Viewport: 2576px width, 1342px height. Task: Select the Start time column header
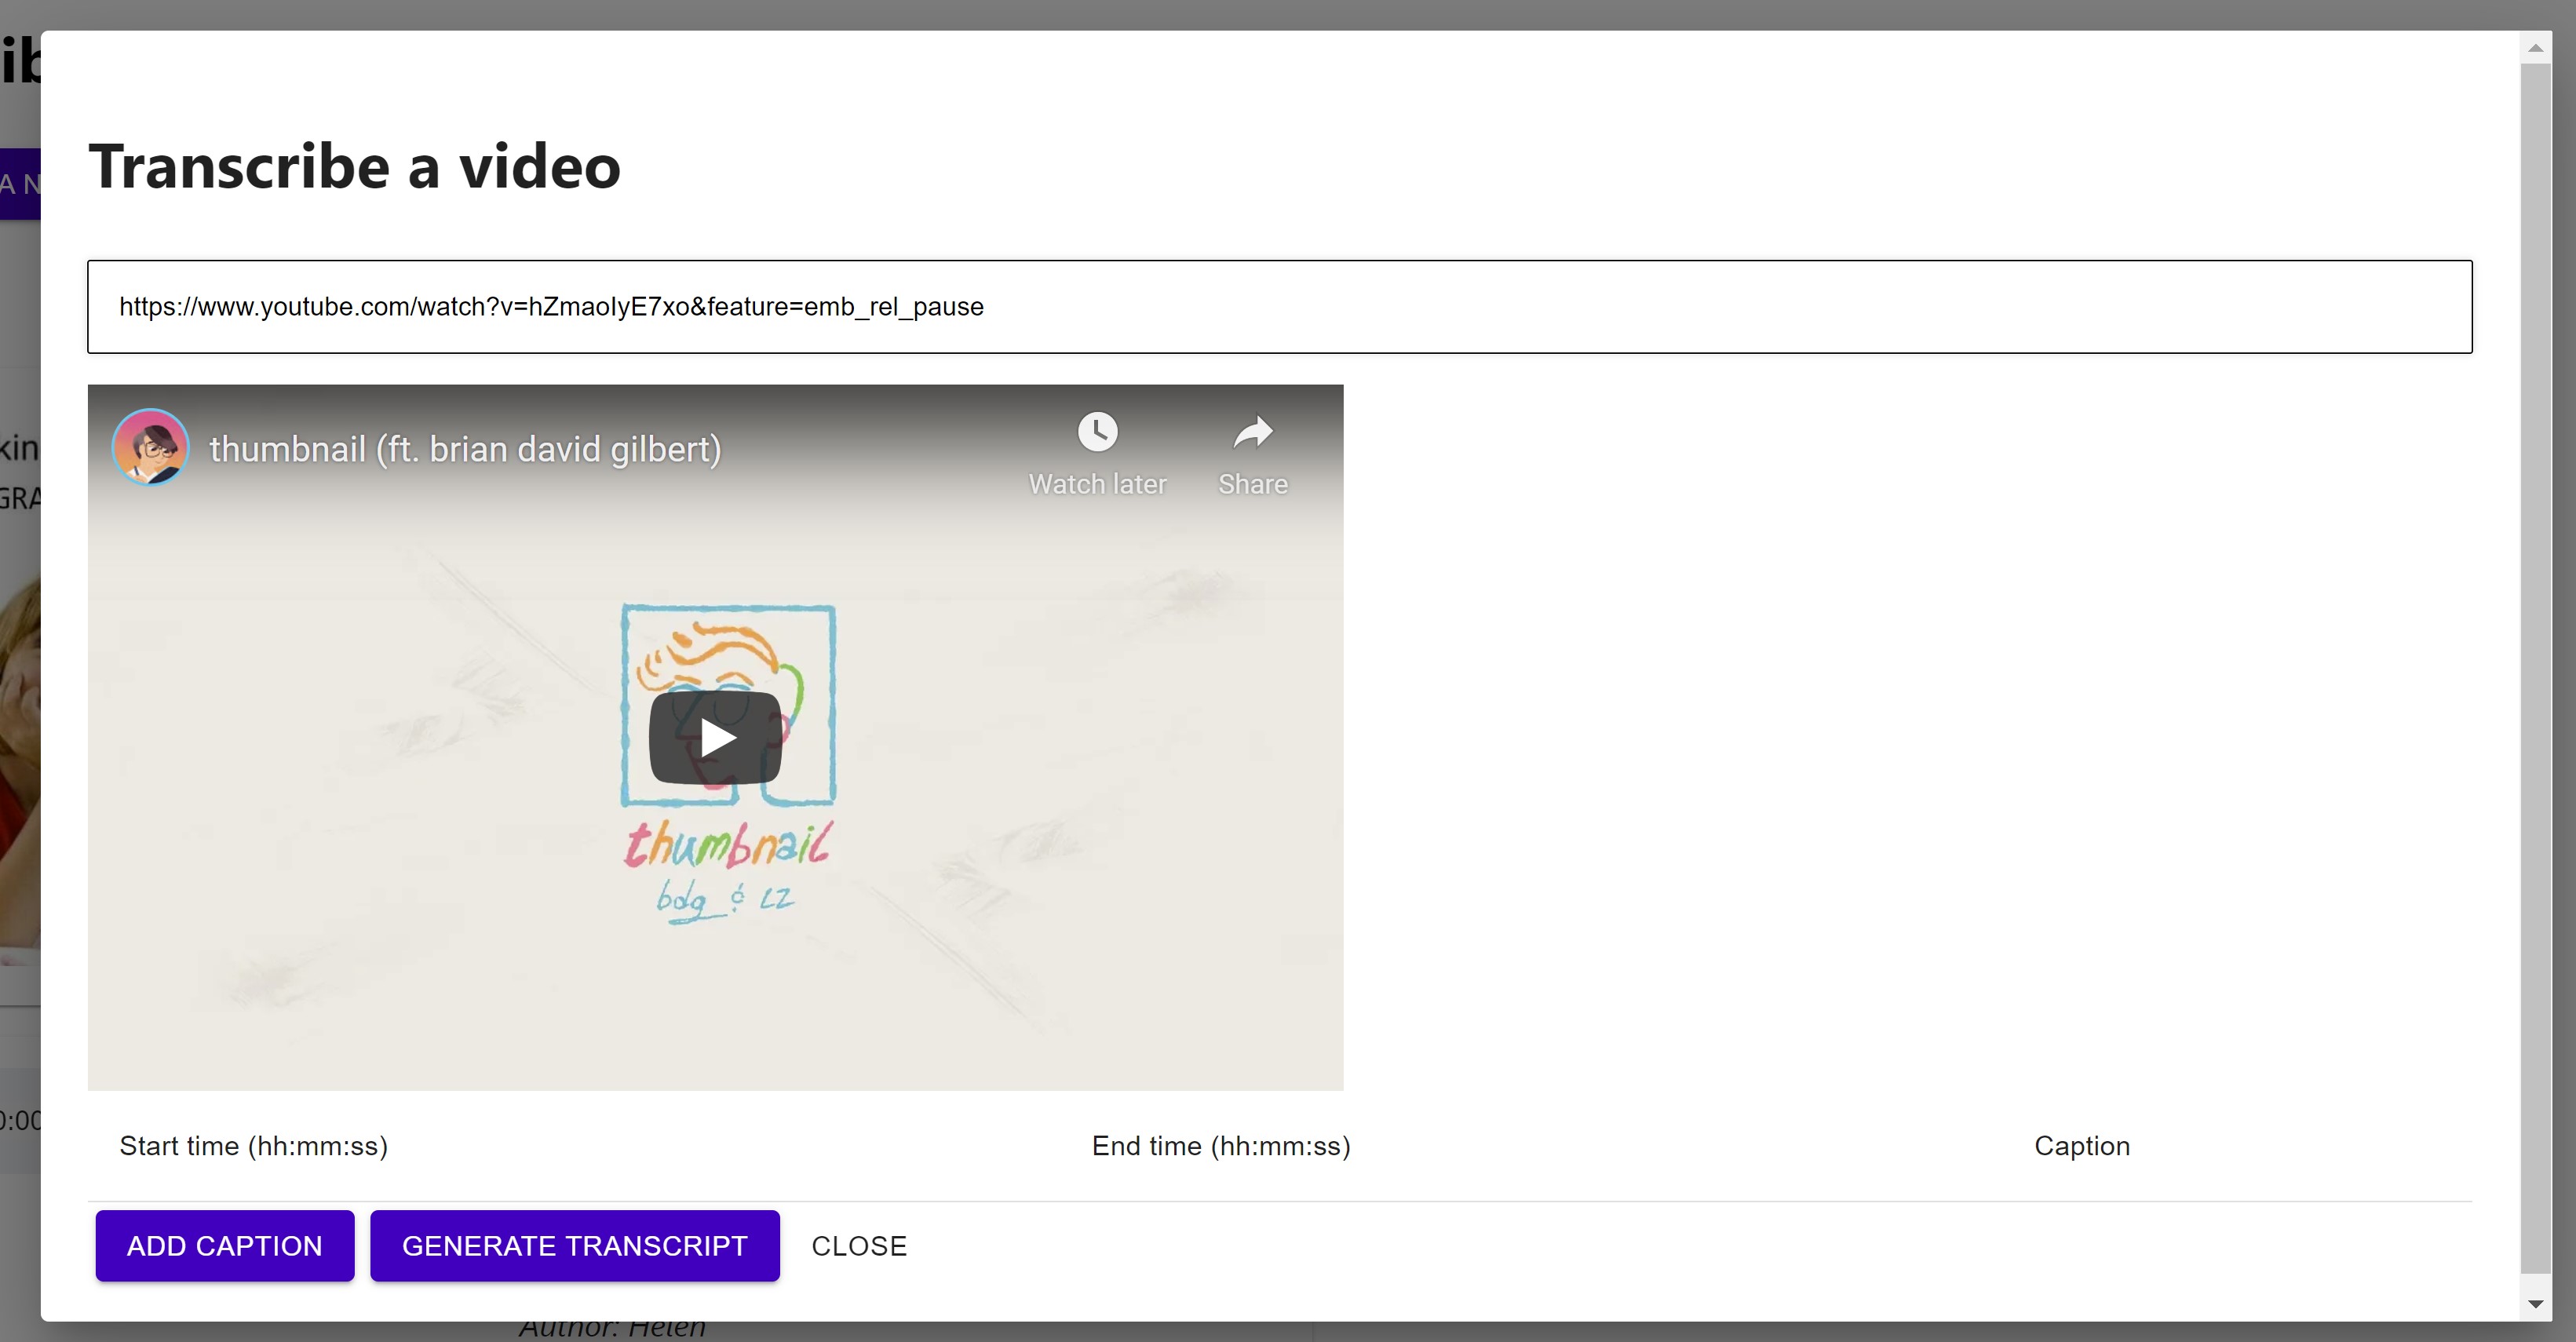[x=254, y=1146]
